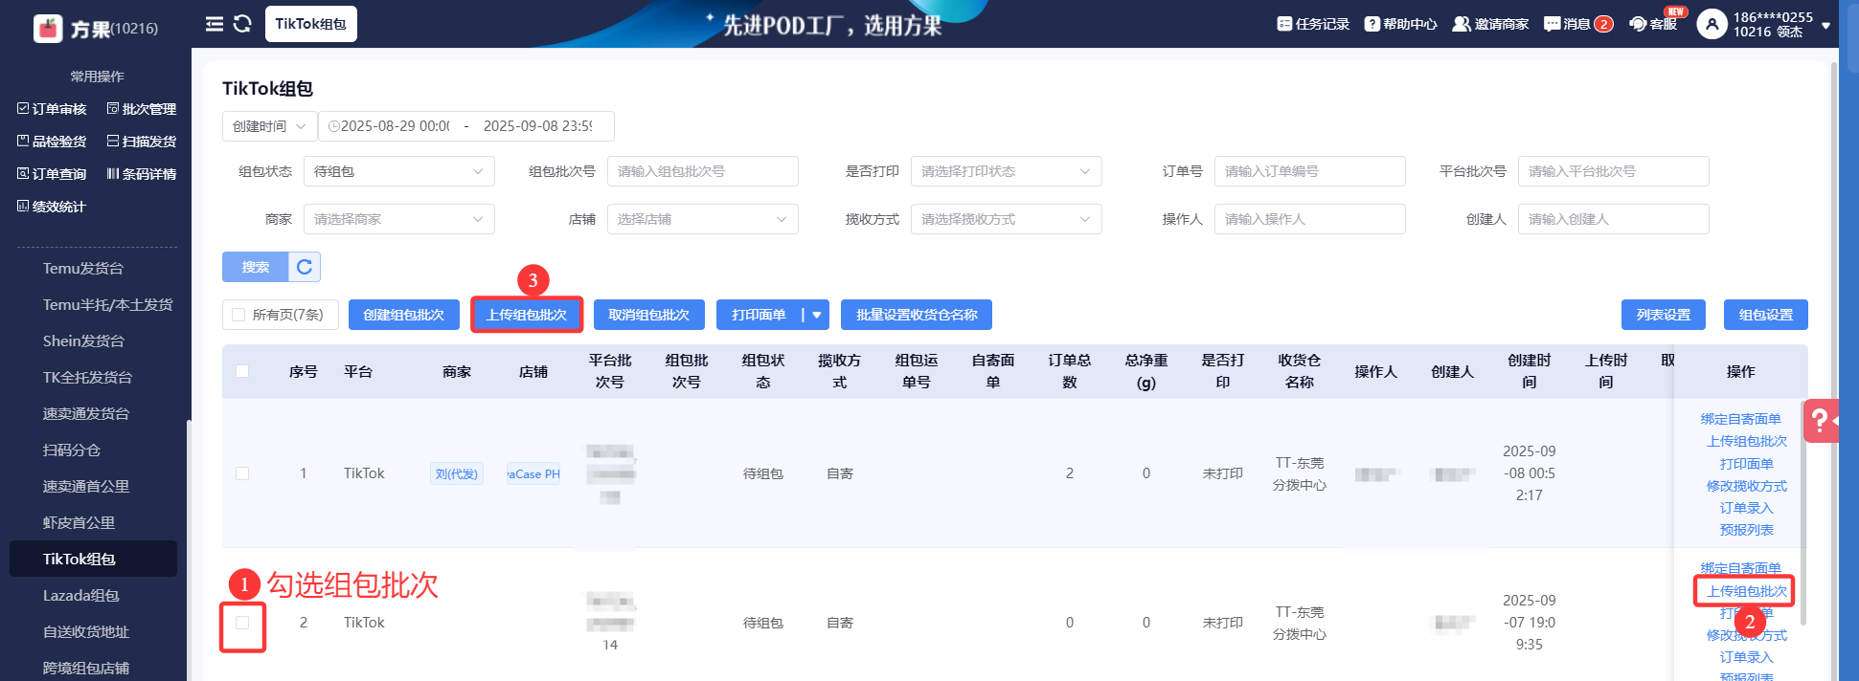Toggle the table header select-all checkbox
Viewport: 1859px width, 681px height.
242,371
